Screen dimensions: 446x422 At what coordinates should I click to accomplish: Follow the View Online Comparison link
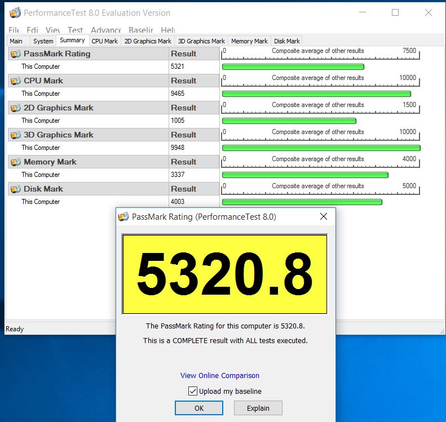pyautogui.click(x=219, y=375)
